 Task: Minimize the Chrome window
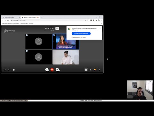pyautogui.click(x=97, y=17)
